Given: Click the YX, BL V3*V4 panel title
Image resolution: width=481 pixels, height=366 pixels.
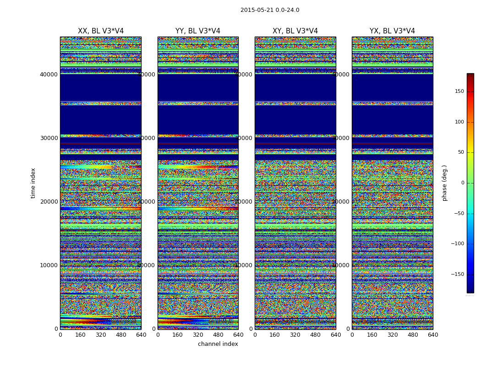Looking at the screenshot, I should (392, 31).
